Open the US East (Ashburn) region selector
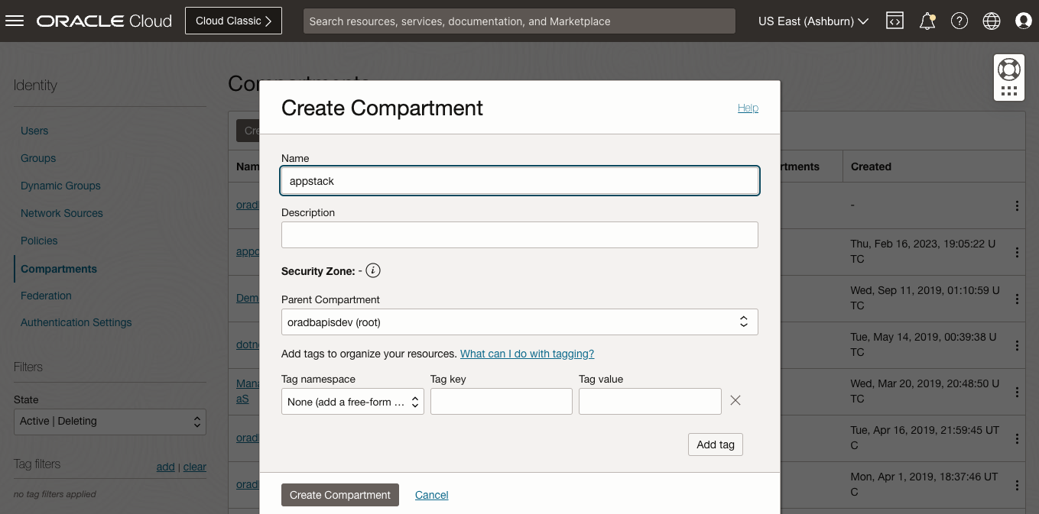 (813, 21)
